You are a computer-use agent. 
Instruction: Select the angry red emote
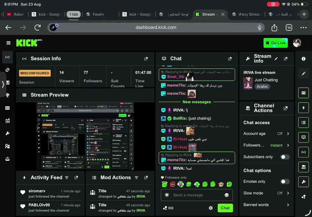[173, 184]
